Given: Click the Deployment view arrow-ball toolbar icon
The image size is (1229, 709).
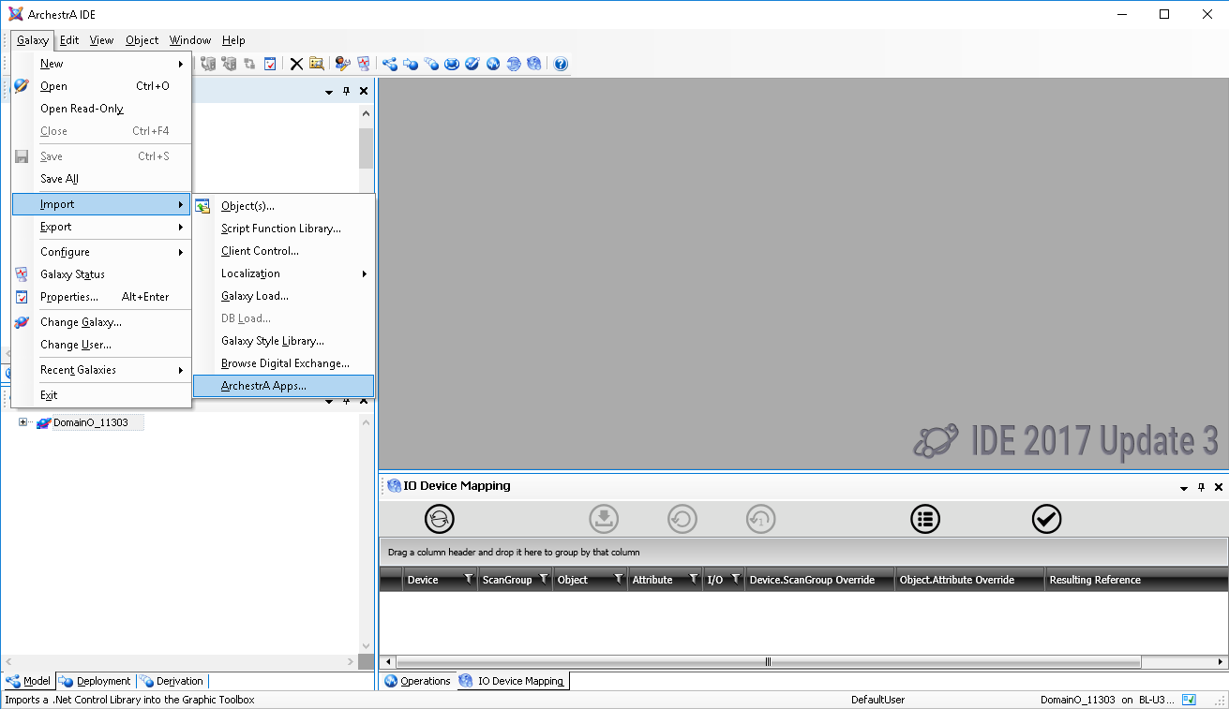Looking at the screenshot, I should point(411,64).
